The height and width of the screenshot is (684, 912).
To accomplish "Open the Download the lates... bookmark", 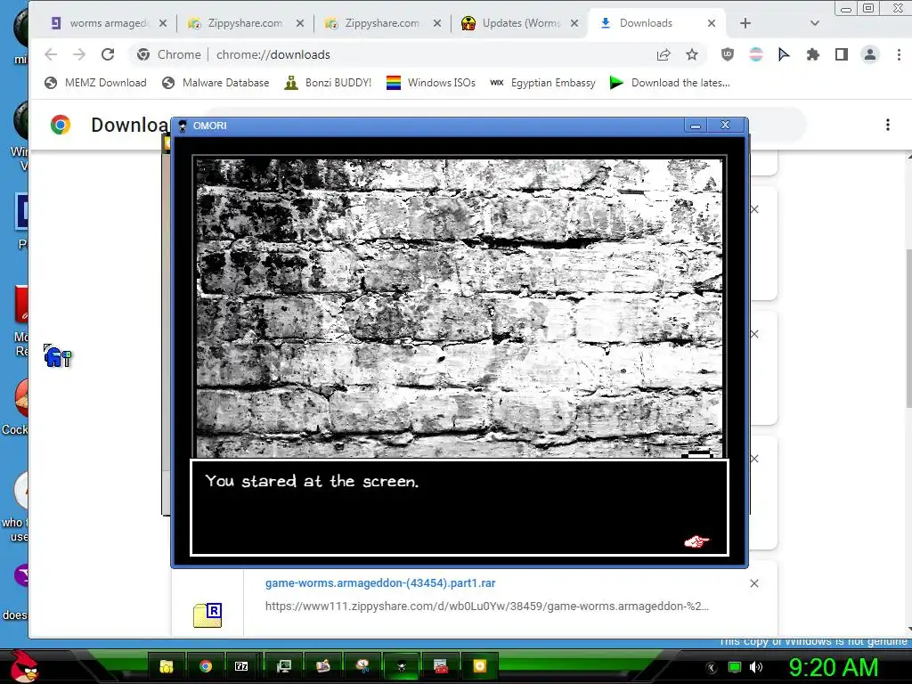I will tap(670, 83).
